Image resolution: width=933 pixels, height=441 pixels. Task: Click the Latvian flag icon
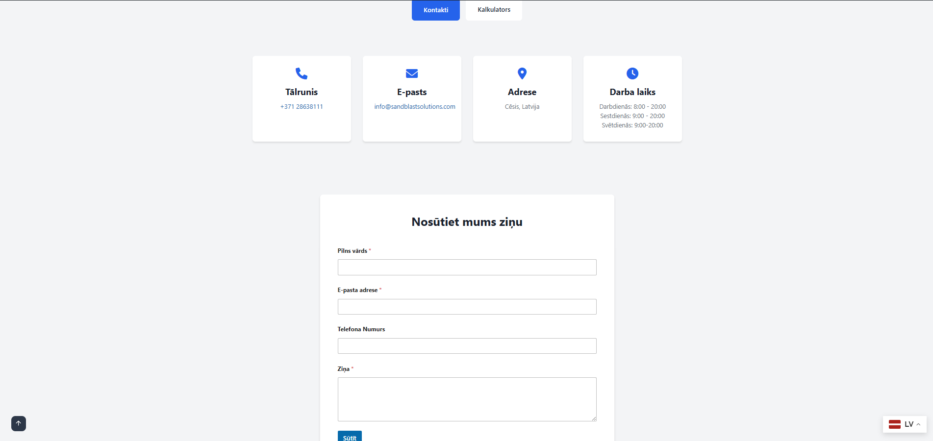(895, 424)
